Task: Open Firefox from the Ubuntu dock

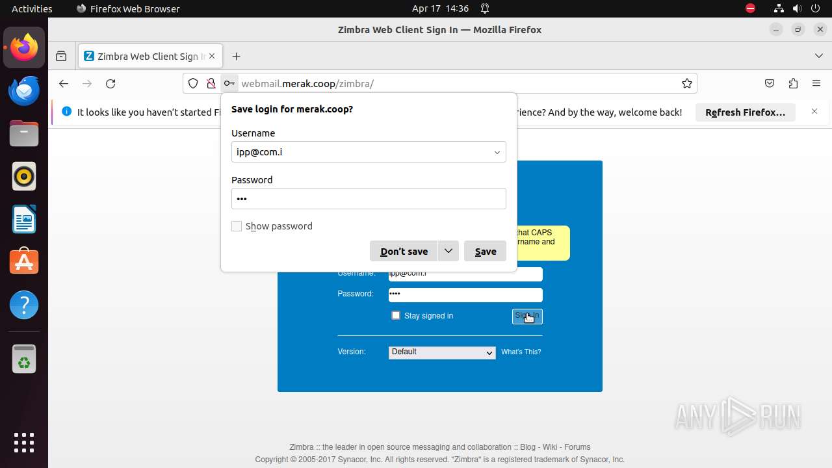Action: 24,47
